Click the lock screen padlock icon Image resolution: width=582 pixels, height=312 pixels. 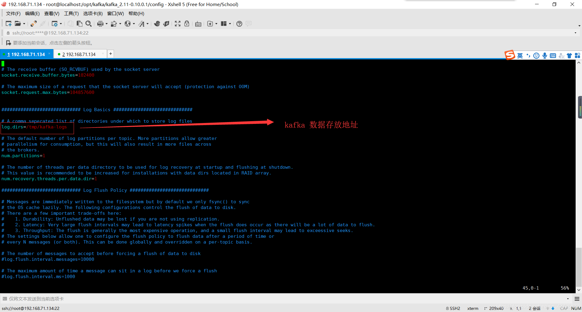tap(187, 24)
